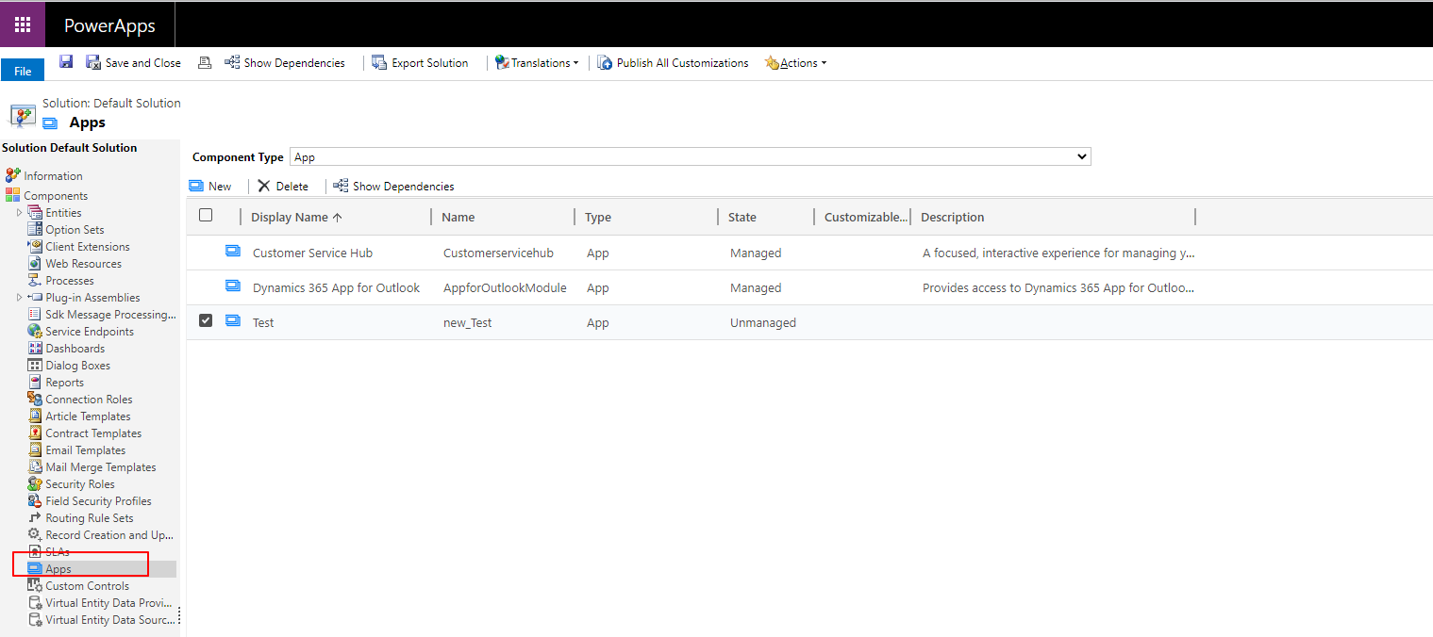The width and height of the screenshot is (1433, 637).
Task: Open the File menu
Action: click(23, 71)
